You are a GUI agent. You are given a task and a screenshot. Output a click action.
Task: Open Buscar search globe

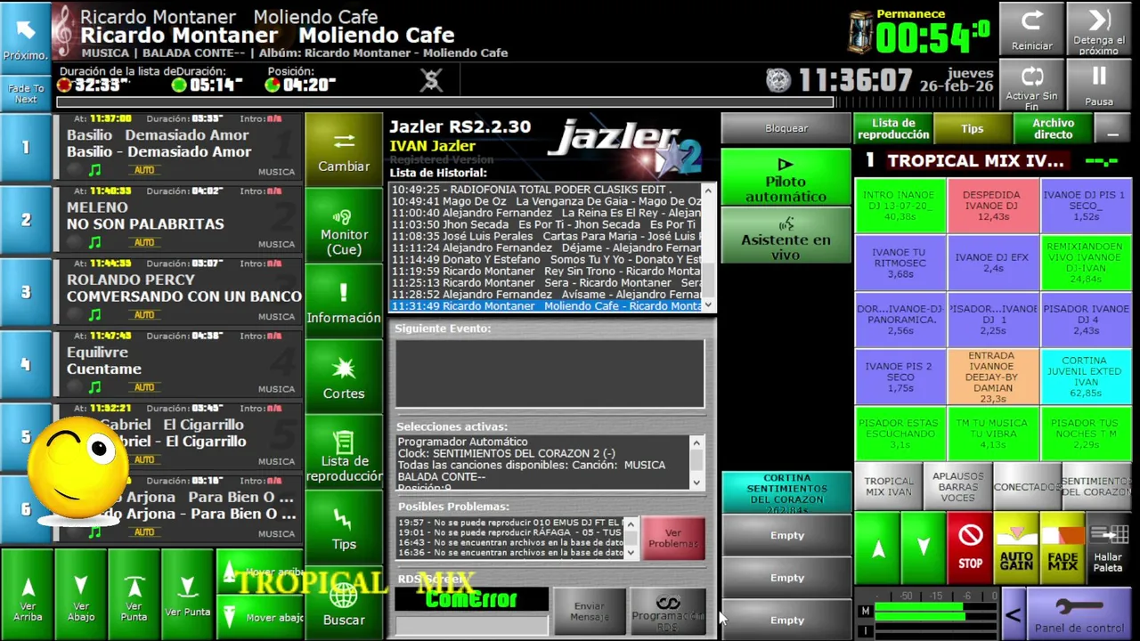click(x=344, y=604)
